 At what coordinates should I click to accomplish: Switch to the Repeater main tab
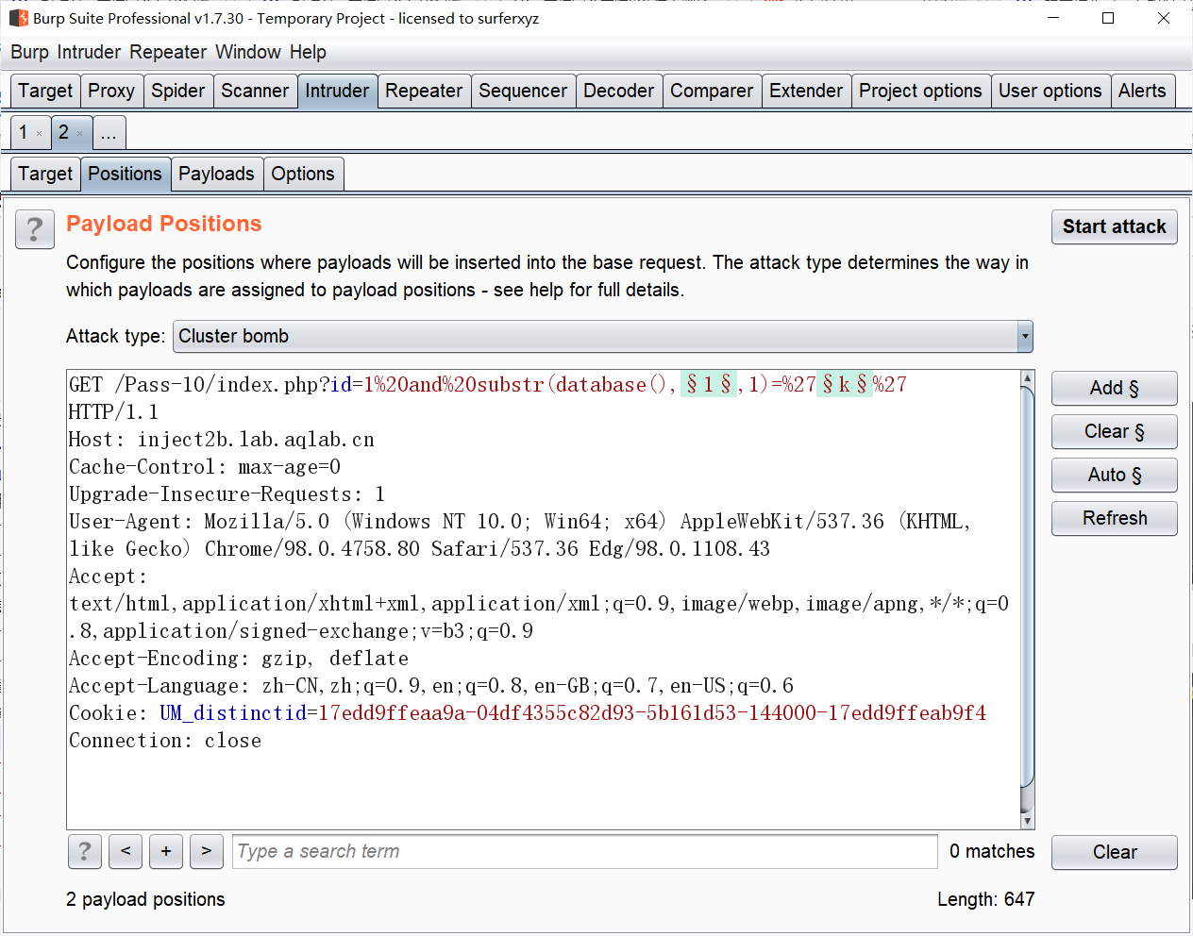pos(424,91)
